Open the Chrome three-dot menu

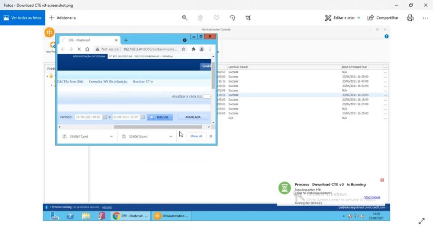pos(210,49)
